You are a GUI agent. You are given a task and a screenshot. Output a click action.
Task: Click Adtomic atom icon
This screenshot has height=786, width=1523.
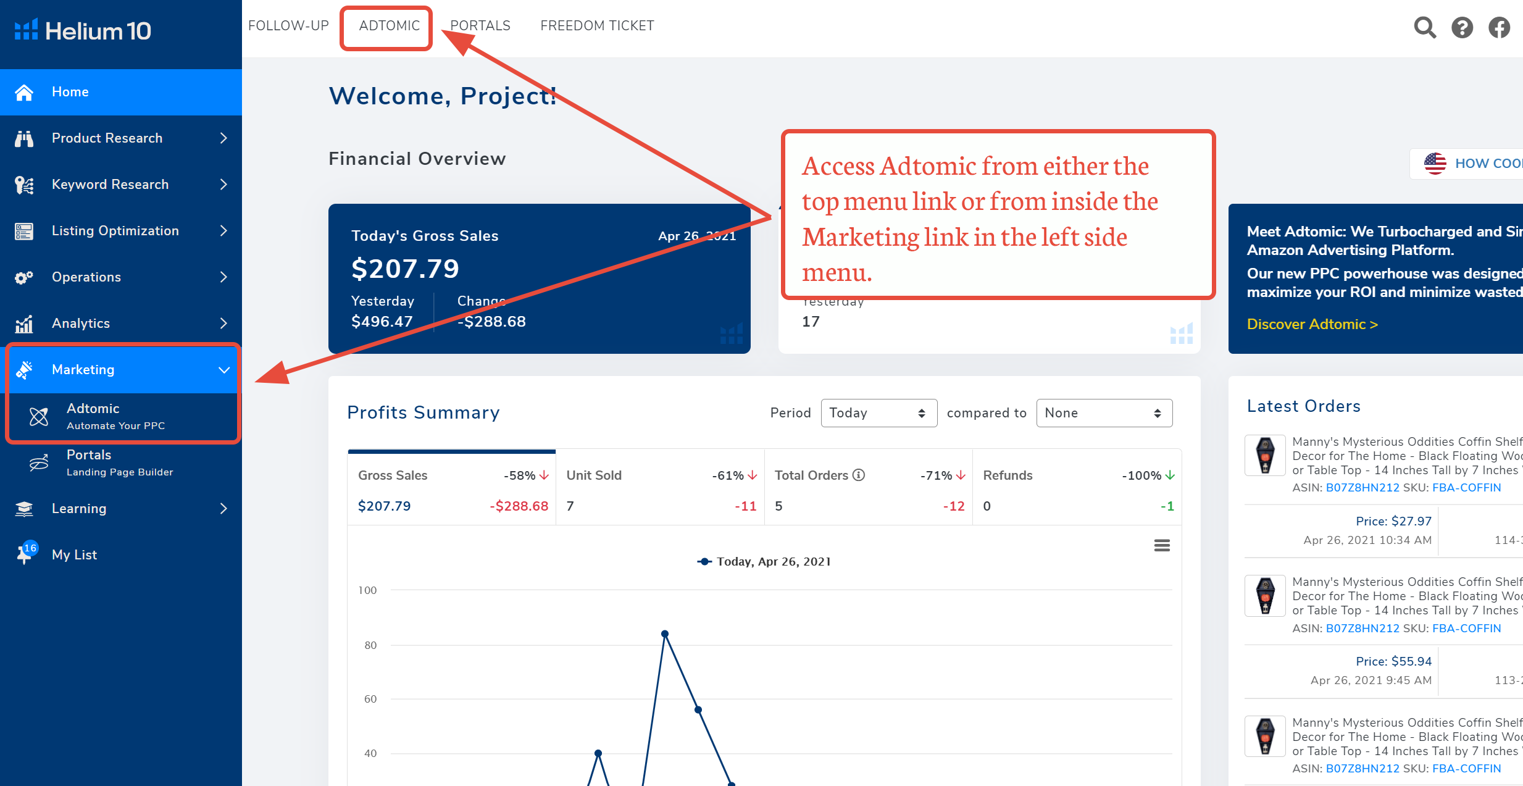click(x=39, y=417)
